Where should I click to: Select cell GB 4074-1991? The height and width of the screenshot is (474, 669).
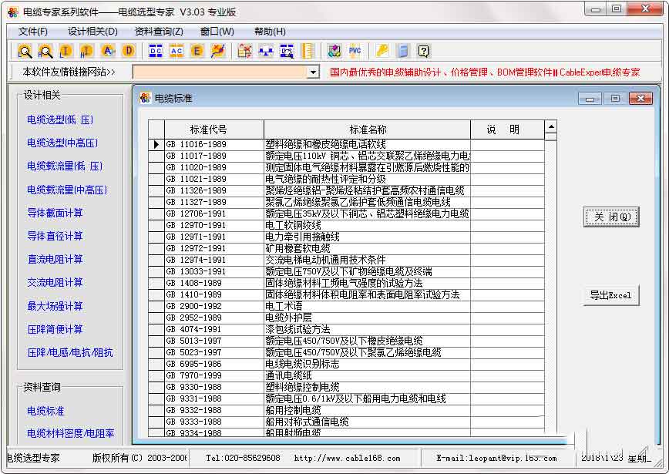(x=214, y=329)
